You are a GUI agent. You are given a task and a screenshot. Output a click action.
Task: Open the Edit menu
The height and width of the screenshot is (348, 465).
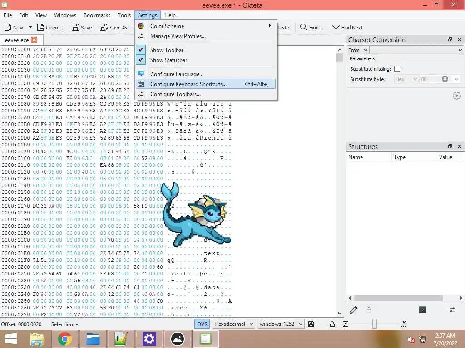[x=24, y=15]
